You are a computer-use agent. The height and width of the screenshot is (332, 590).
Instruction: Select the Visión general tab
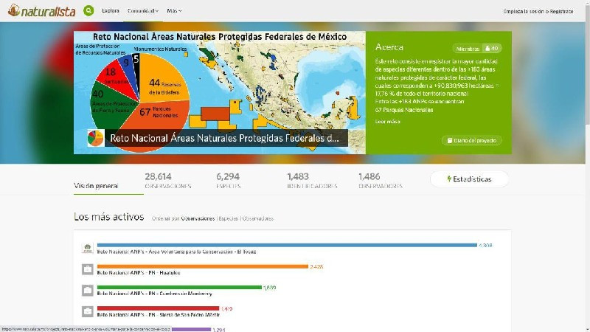click(x=96, y=186)
